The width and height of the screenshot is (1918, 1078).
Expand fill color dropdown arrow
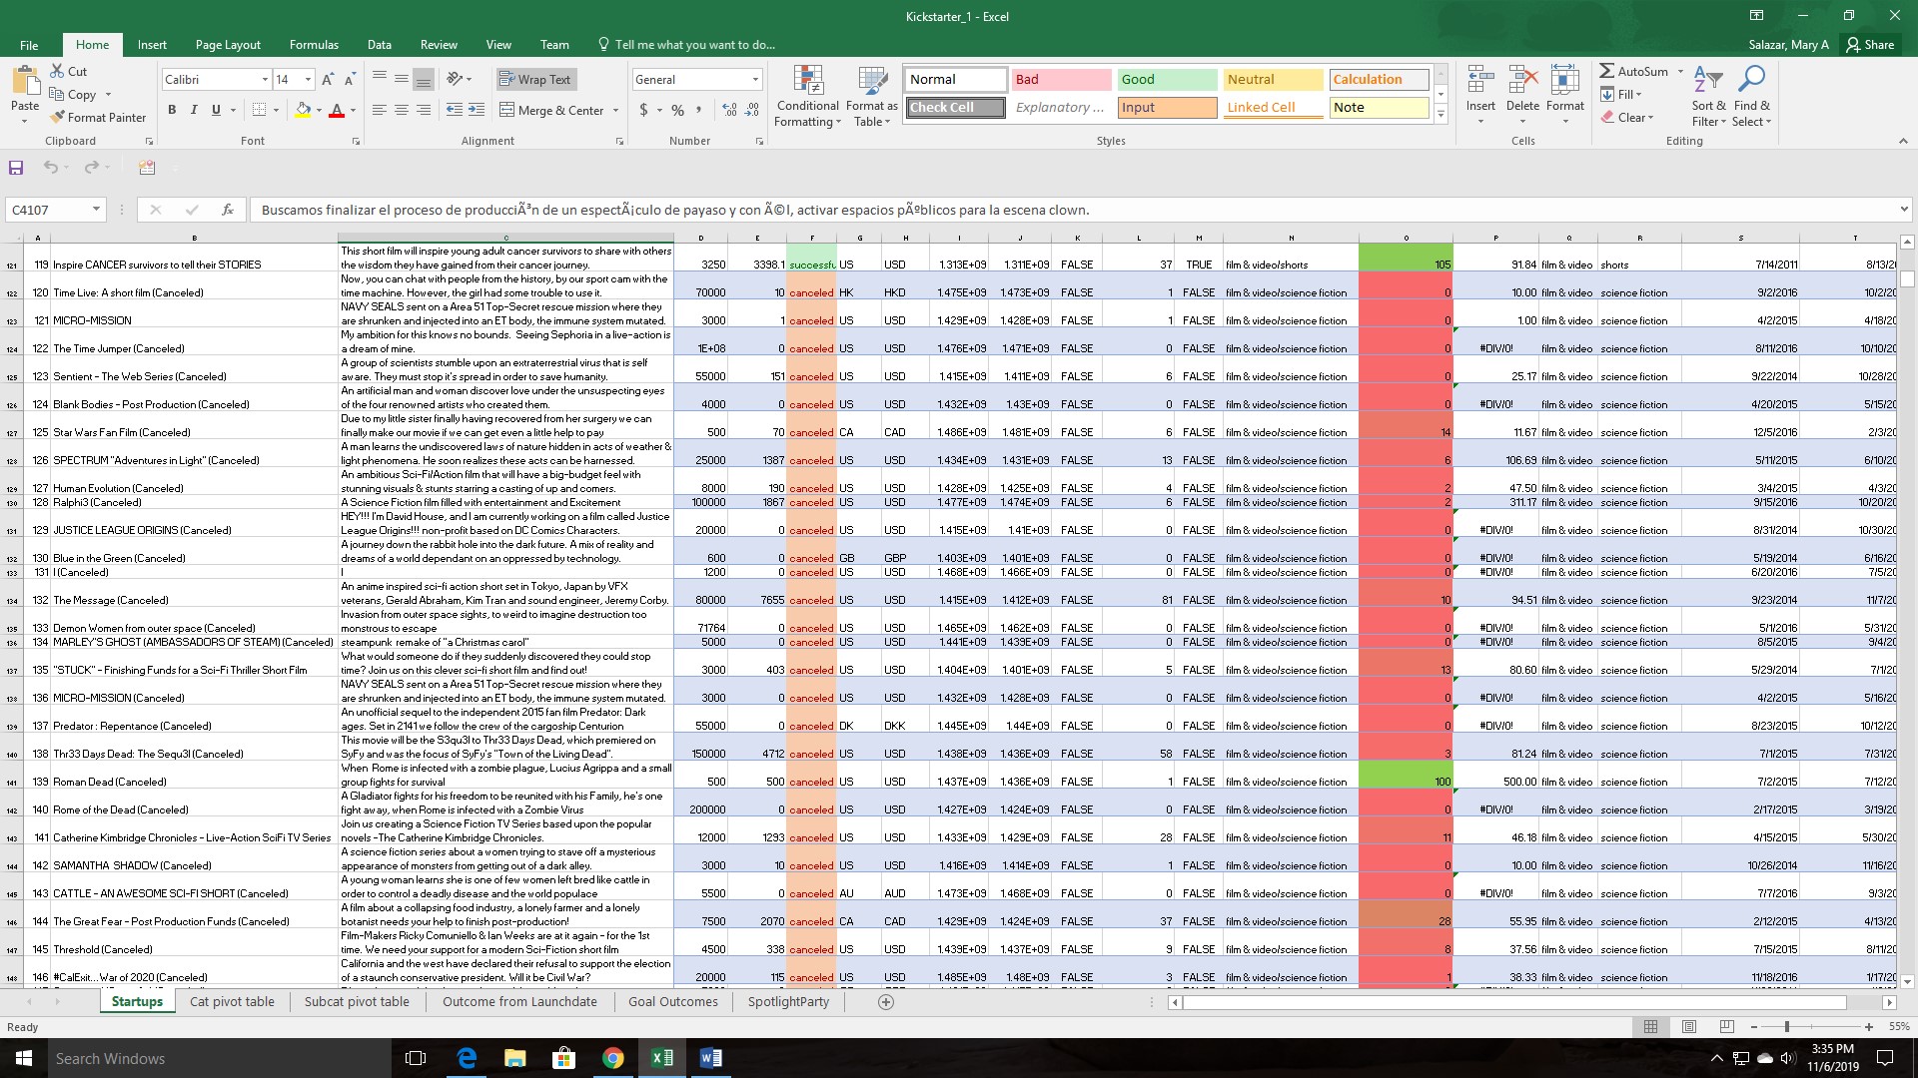[x=320, y=110]
